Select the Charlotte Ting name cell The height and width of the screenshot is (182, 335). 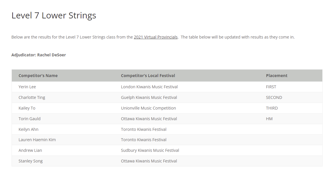pos(32,97)
